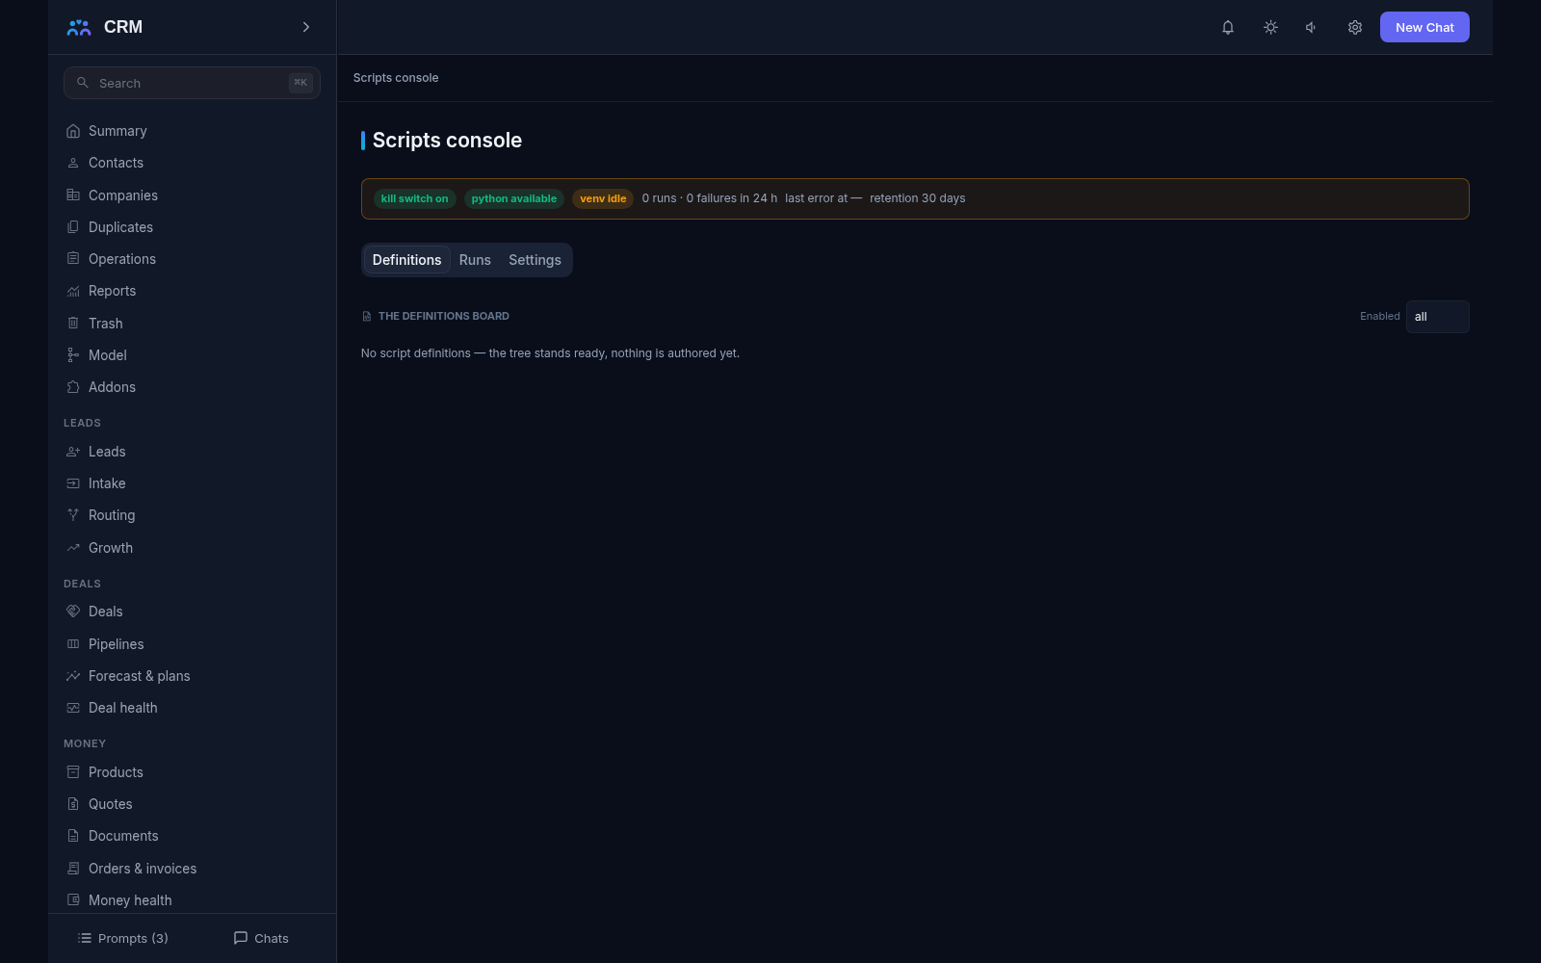This screenshot has height=963, width=1541.
Task: Click the Companies building icon
Action: (x=73, y=195)
